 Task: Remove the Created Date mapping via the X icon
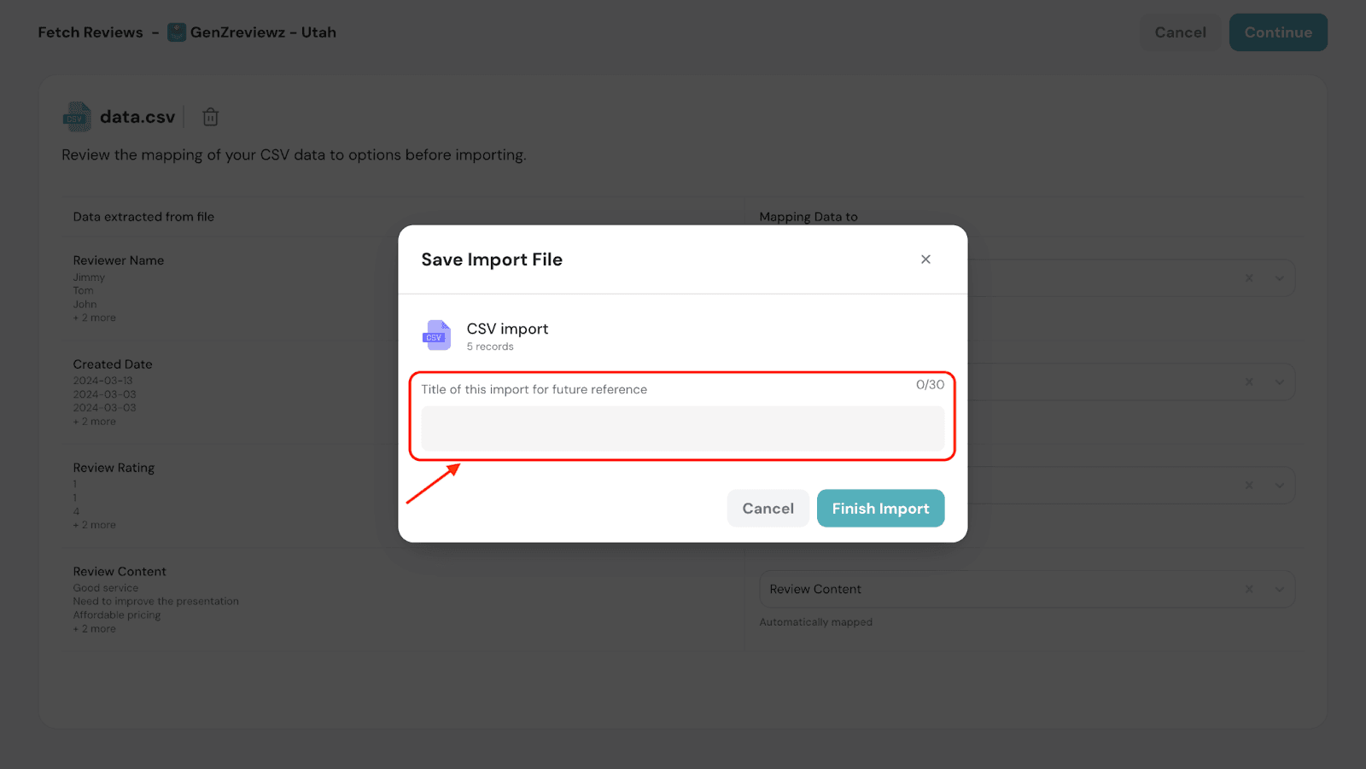[x=1249, y=382]
